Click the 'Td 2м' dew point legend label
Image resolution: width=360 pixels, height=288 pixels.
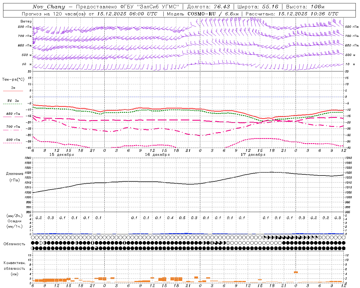pos(13,101)
